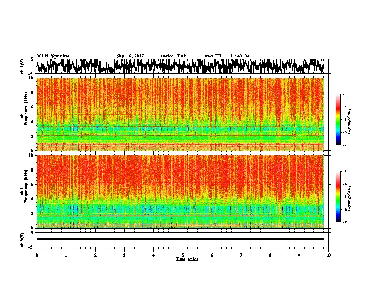Click the ch.3(V) flat black trace
This screenshot has height=286, width=370.
tap(180, 239)
